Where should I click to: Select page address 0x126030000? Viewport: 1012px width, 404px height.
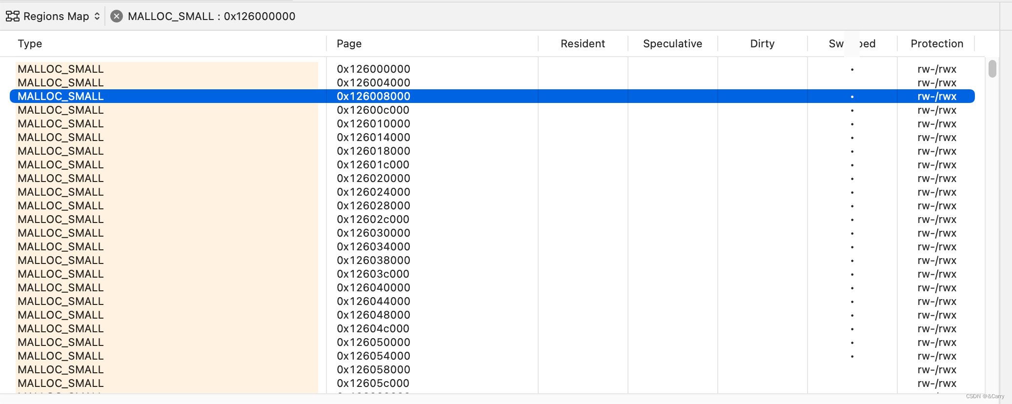(x=373, y=233)
